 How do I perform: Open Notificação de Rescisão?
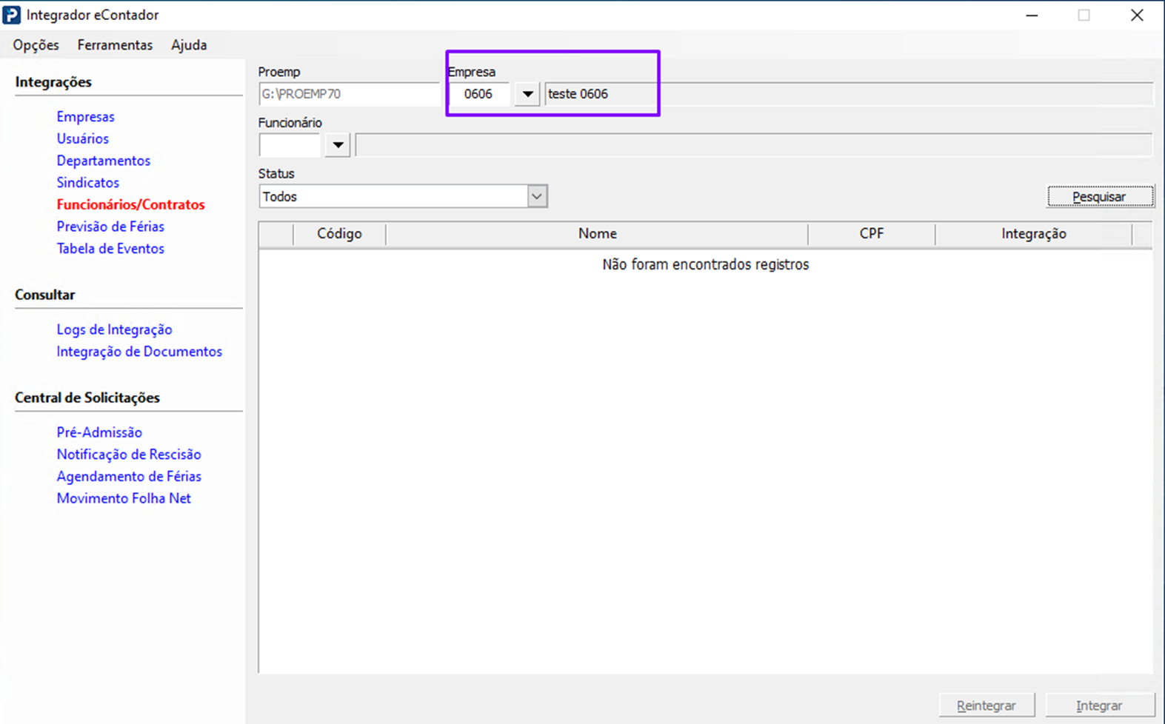tap(129, 455)
